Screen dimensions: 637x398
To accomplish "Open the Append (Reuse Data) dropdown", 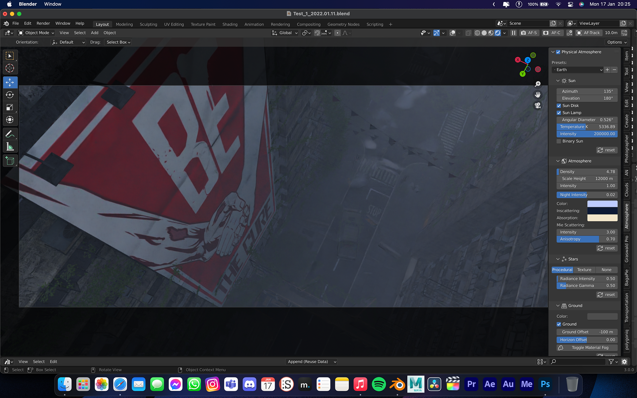I will 312,362.
